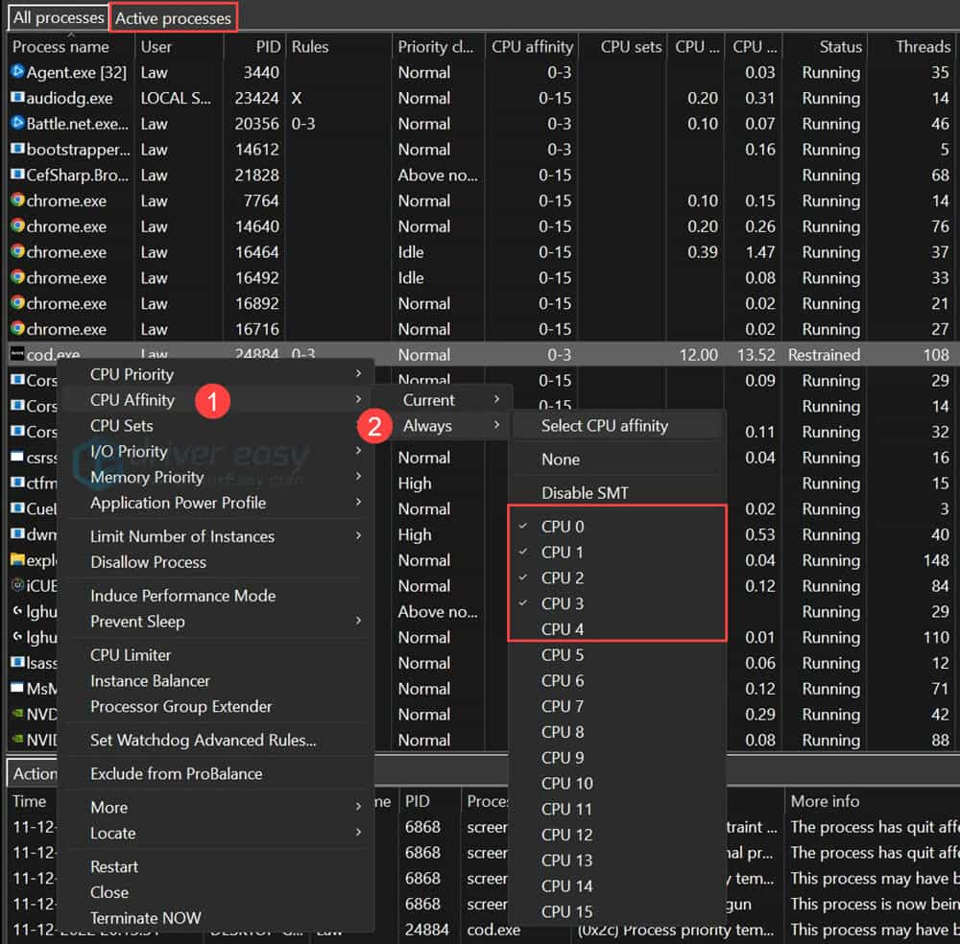Screen dimensions: 960x944
Task: Click the CefSharp process icon
Action: (17, 175)
